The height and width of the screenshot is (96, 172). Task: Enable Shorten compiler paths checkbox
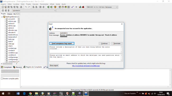[2, 79]
